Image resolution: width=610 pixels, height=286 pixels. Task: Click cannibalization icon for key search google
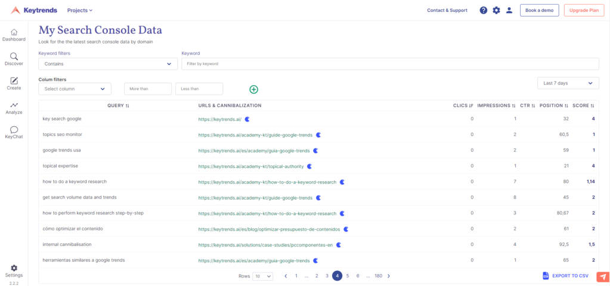click(x=247, y=119)
